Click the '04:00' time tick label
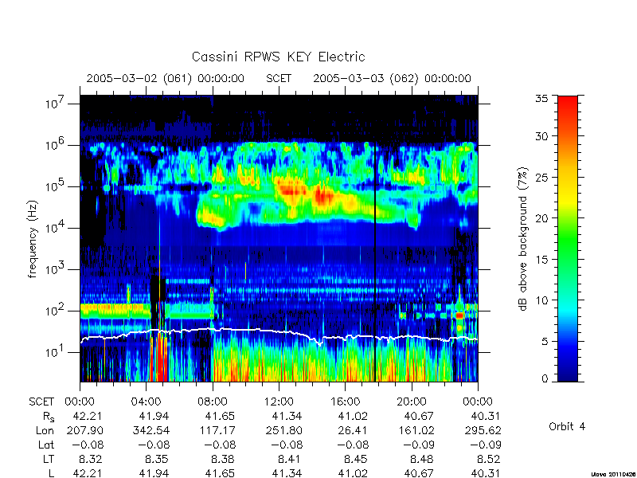 click(x=147, y=402)
